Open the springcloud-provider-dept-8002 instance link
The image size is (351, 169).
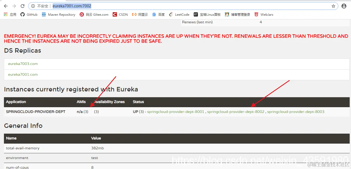(236, 112)
